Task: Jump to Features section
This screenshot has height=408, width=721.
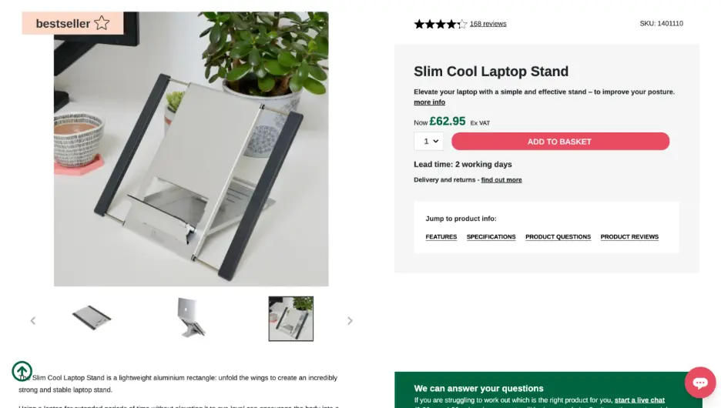Action: (441, 237)
